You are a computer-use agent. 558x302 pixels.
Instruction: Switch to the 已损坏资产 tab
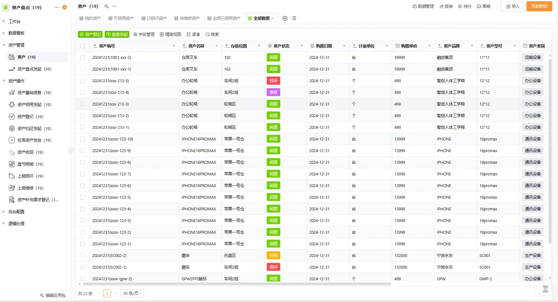(154, 18)
